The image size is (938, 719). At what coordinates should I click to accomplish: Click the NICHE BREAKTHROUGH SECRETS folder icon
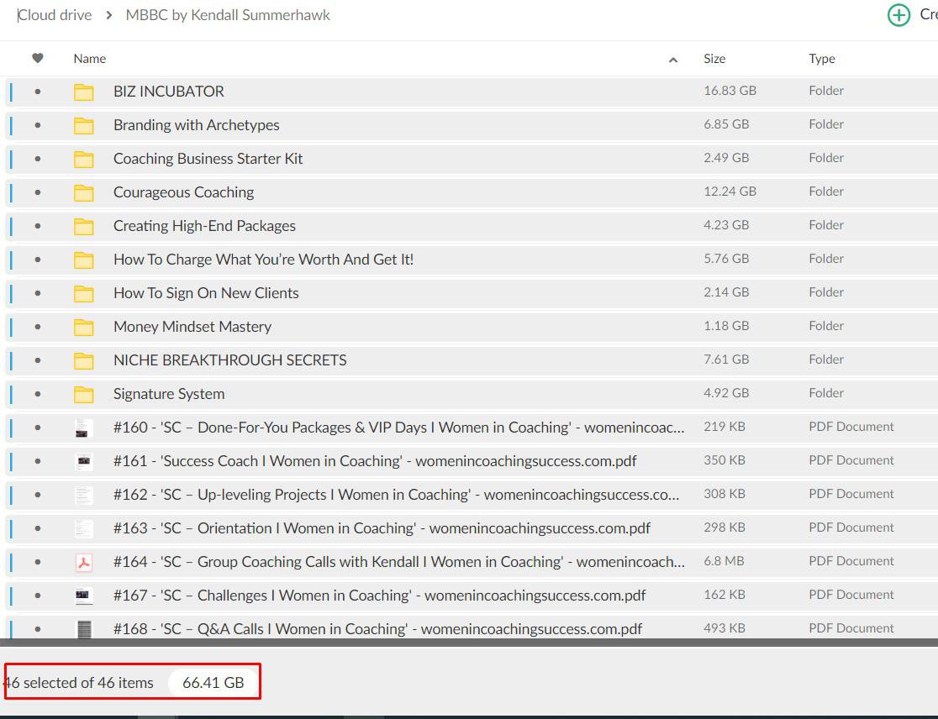[83, 360]
